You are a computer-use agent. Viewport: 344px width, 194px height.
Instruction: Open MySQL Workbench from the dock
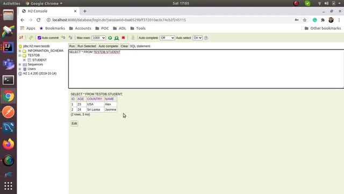[x=9, y=128]
